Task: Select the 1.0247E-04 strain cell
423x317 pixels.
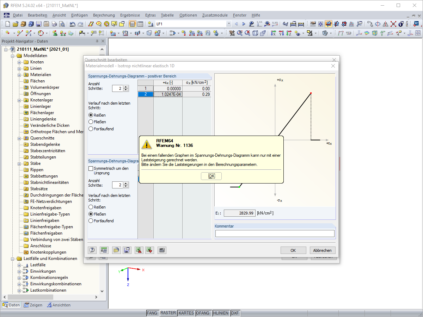Action: tap(168, 94)
